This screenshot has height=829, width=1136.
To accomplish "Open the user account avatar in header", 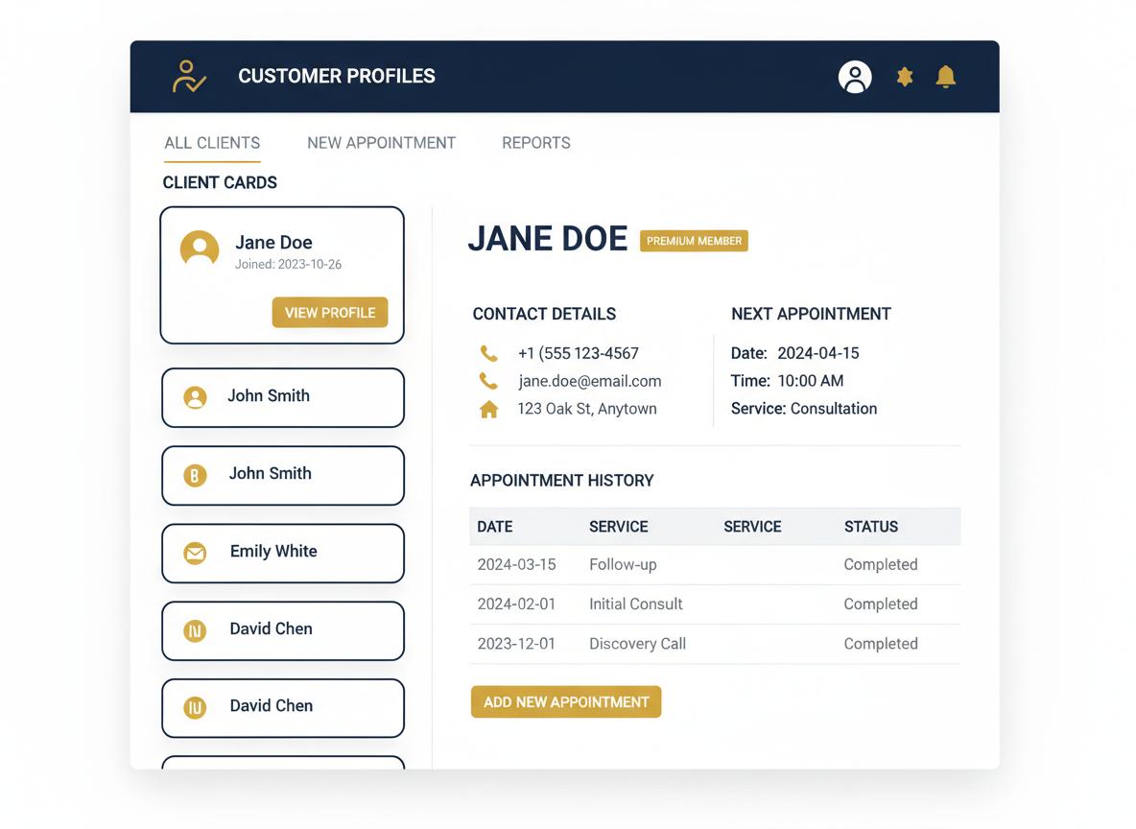I will (855, 76).
